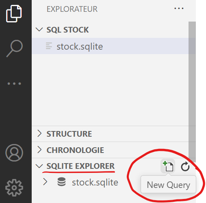
Task: Refresh the SQLite Explorer databases
Action: [x=185, y=166]
